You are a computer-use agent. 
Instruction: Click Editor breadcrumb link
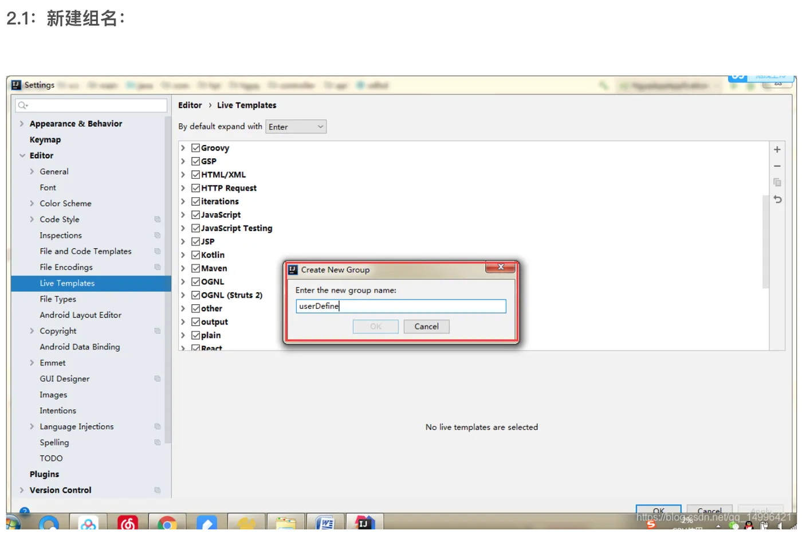[x=190, y=105]
